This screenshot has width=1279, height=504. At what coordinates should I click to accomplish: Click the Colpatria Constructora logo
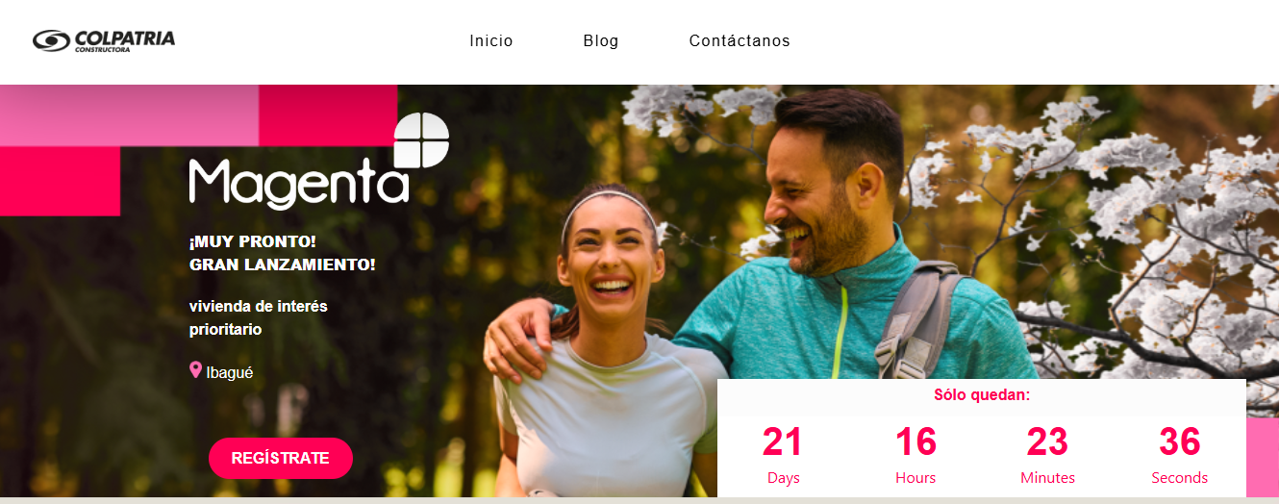click(104, 40)
